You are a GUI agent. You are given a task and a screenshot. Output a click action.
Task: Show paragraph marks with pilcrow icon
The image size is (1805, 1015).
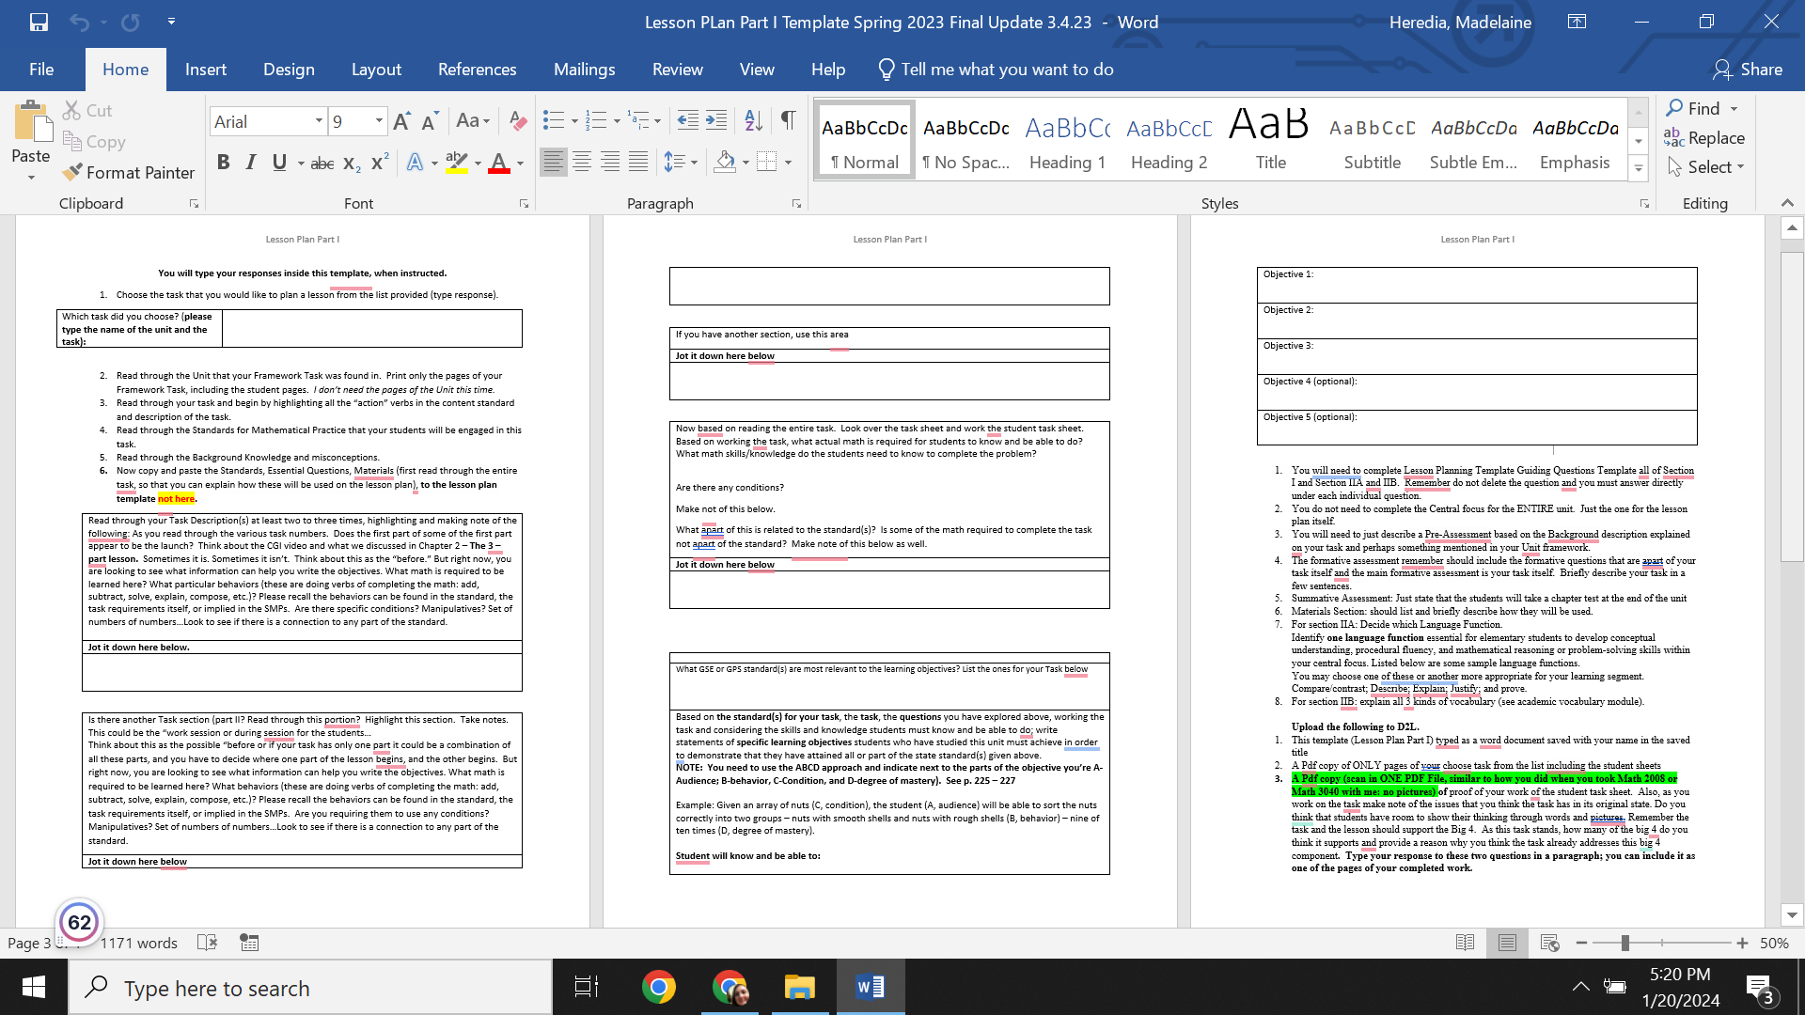(x=788, y=120)
